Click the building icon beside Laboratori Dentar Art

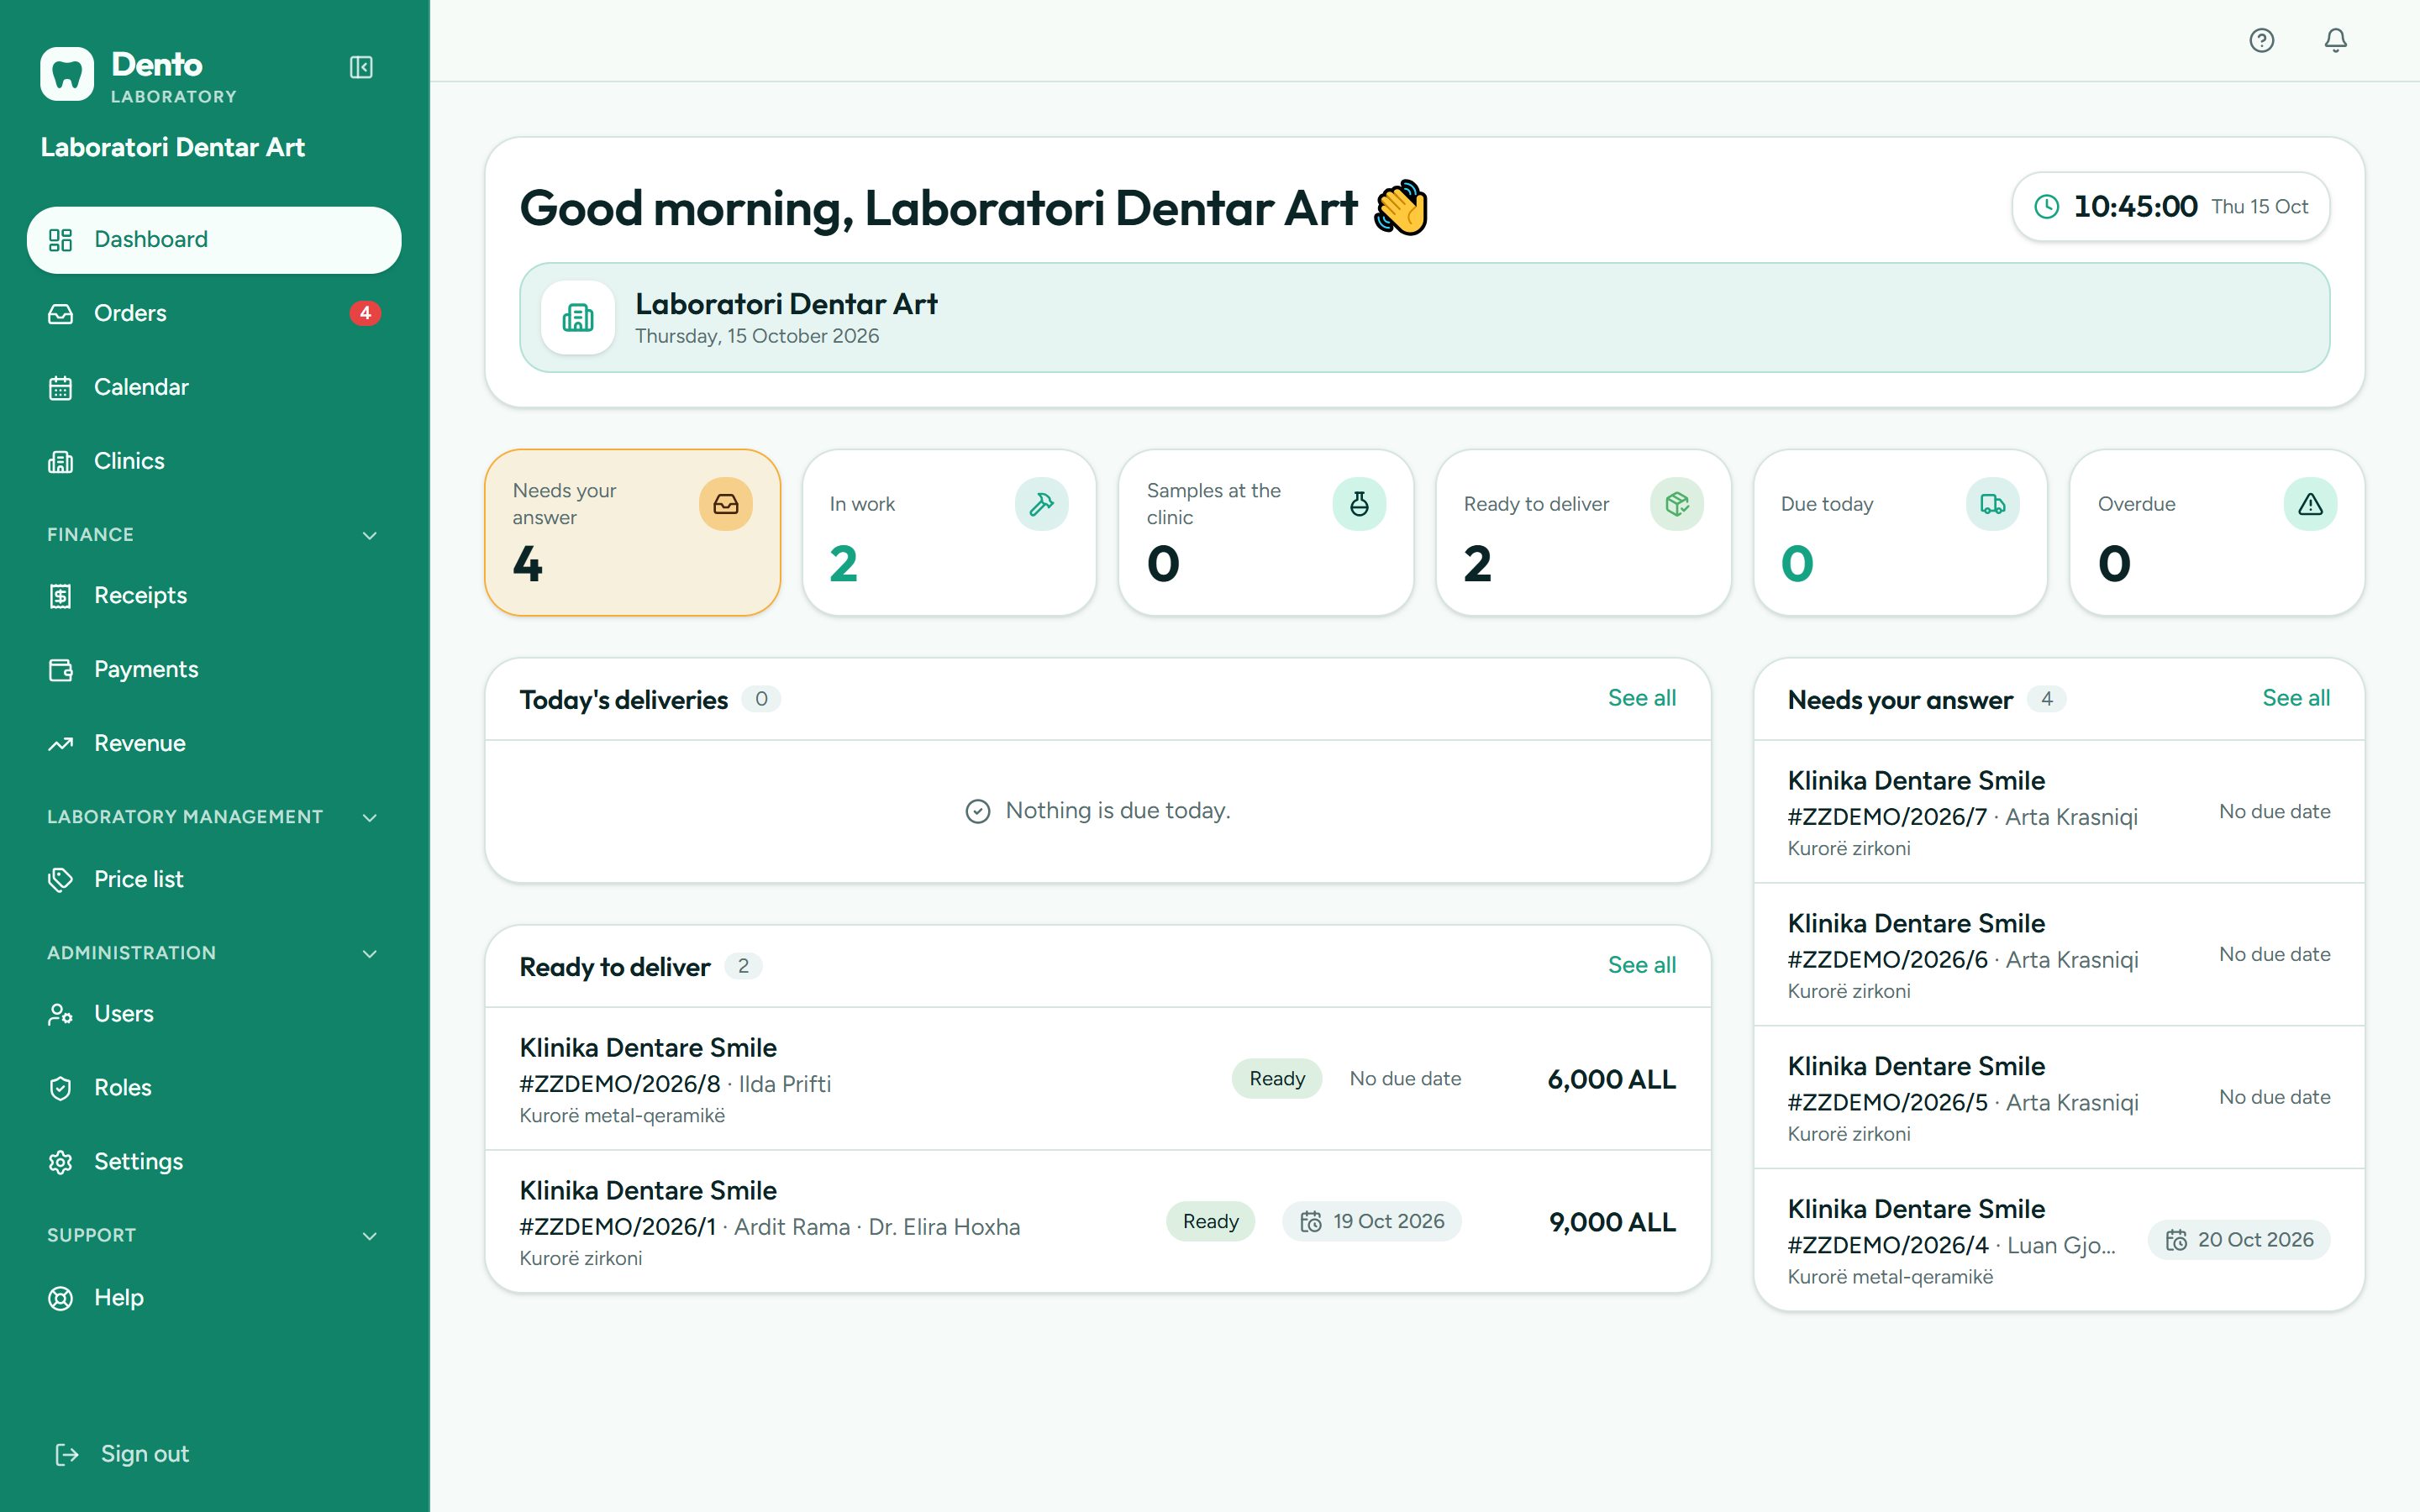(x=578, y=318)
